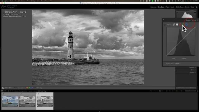Collapse filmstrip via the bottom edge arrow
This screenshot has width=199, height=112.
[x=99, y=111]
